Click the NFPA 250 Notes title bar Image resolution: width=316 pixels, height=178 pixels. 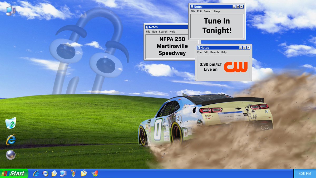tap(166, 27)
